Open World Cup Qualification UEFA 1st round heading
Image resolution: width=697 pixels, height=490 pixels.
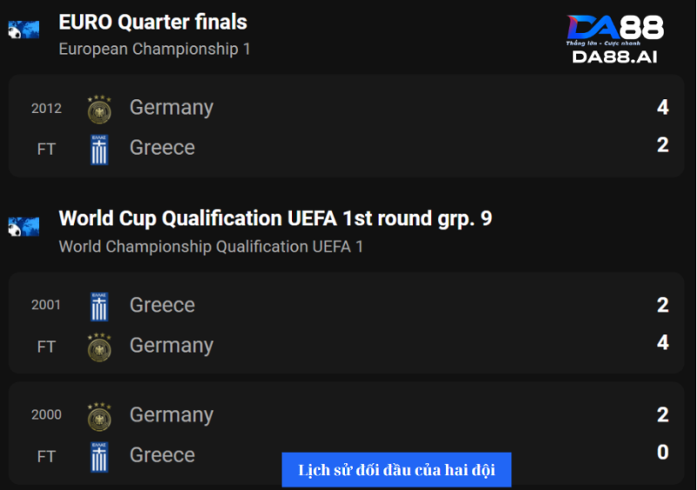(275, 218)
